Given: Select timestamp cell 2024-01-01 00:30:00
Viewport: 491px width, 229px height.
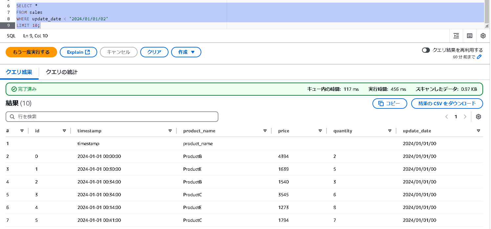Looking at the screenshot, I should pyautogui.click(x=99, y=169).
